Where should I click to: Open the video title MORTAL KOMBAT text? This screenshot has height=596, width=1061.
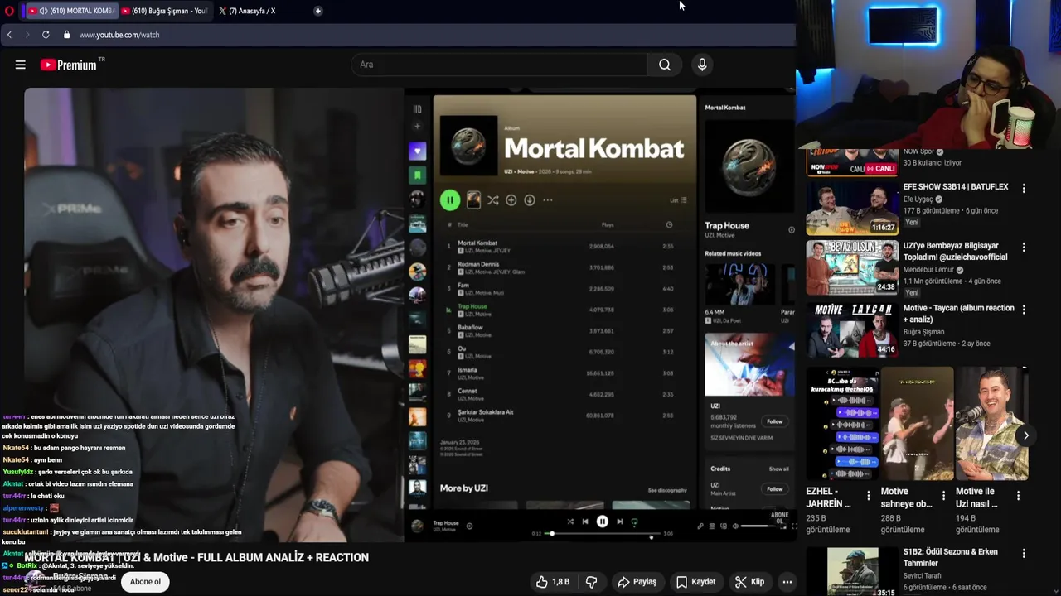click(x=196, y=557)
